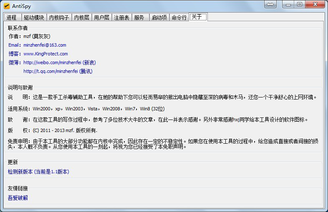
Task: Open the t.qq.com/minzhenfei Tencent link
Action: 58,71
